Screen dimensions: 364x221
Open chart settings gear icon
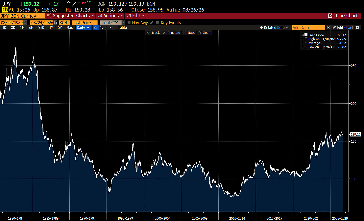pyautogui.click(x=358, y=28)
